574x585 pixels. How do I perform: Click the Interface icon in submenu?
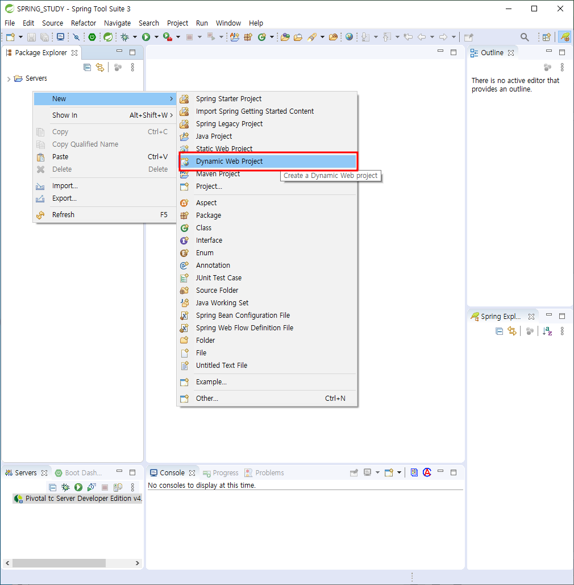click(x=185, y=240)
